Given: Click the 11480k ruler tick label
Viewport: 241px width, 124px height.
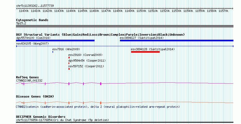Looking at the screenshot, I should 118,11.
